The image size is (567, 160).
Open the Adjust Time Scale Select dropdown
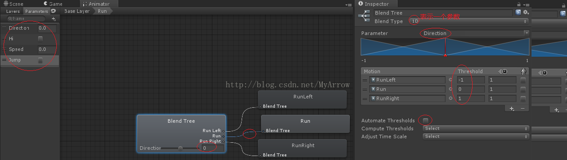point(476,137)
